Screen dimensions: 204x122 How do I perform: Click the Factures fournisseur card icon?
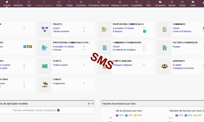(x=165, y=48)
